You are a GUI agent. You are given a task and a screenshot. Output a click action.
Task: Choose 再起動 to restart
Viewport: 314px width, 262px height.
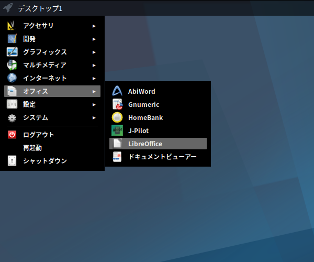(52, 148)
